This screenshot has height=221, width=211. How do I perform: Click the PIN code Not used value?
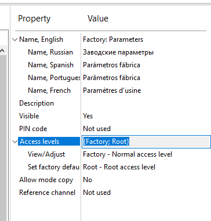pyautogui.click(x=97, y=129)
